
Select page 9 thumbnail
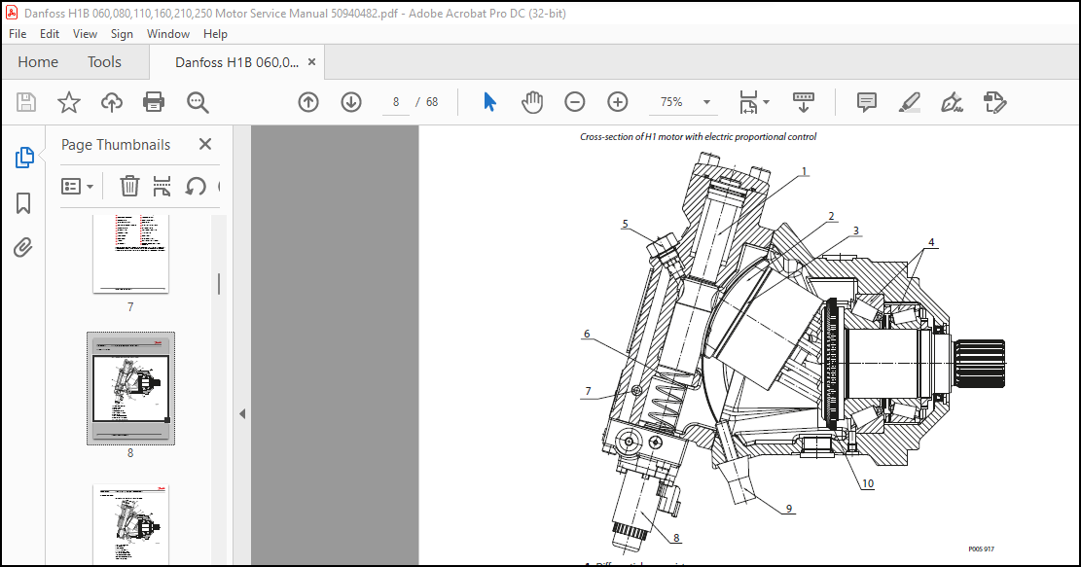[131, 523]
